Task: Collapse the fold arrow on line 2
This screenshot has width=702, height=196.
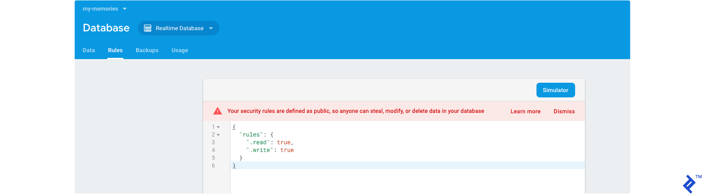Action: click(218, 135)
